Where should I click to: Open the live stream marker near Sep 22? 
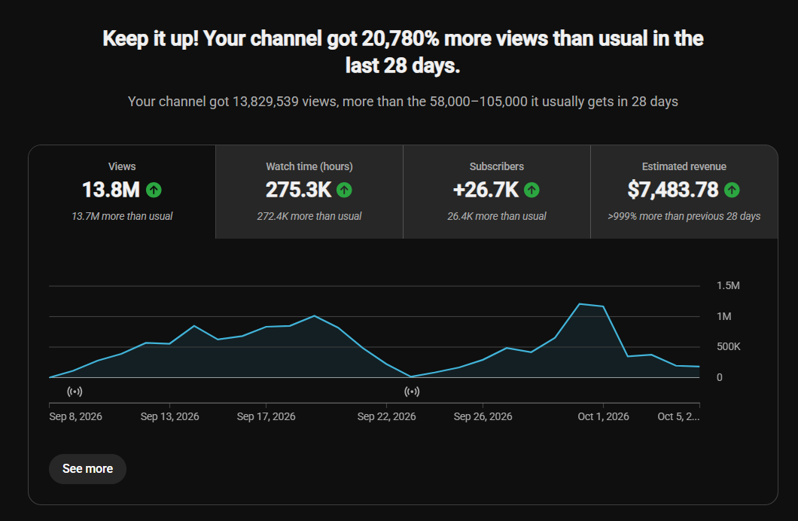413,392
